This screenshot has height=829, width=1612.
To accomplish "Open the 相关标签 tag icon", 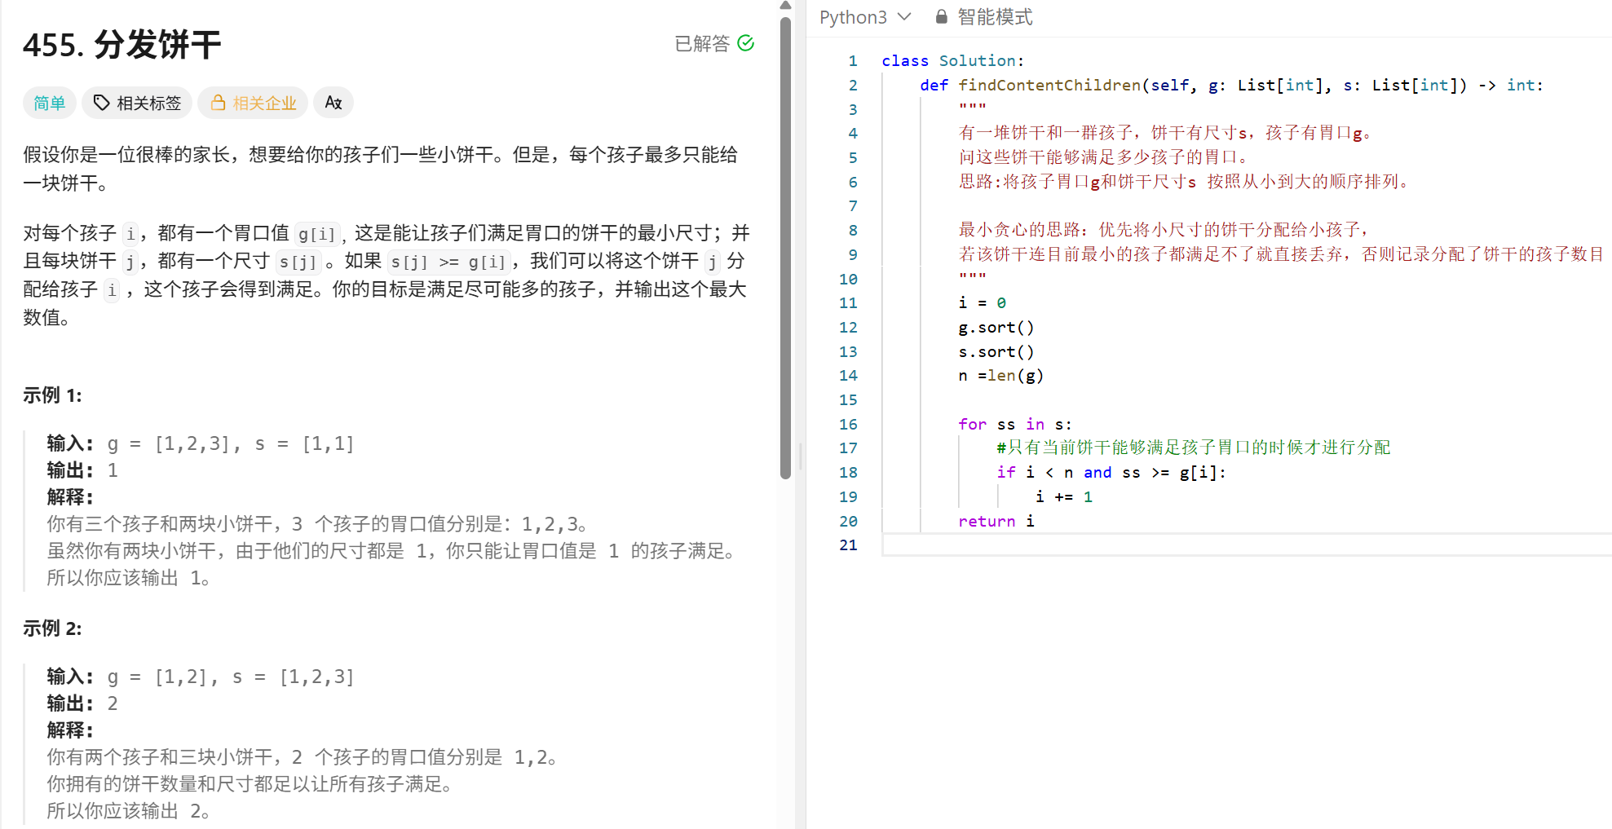I will point(101,103).
